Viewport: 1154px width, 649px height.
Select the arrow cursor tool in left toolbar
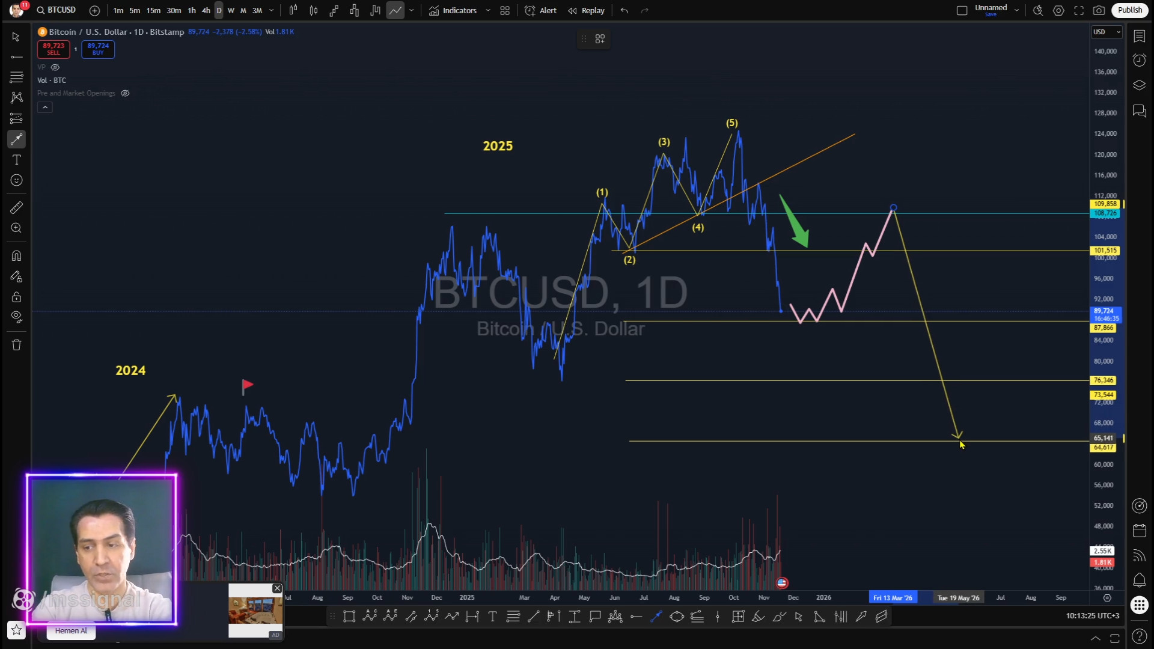click(x=16, y=37)
